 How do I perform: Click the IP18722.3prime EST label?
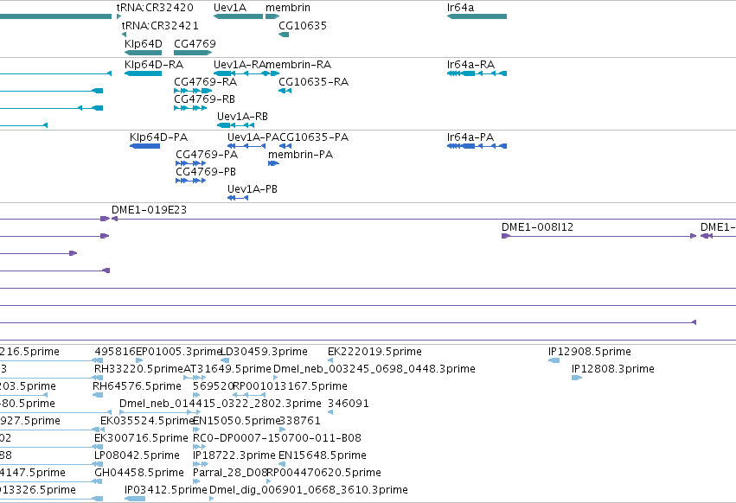(x=234, y=455)
